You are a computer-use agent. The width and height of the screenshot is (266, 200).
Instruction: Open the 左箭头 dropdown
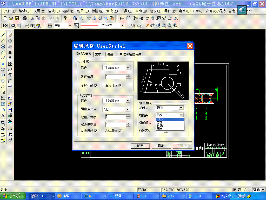tap(181, 108)
